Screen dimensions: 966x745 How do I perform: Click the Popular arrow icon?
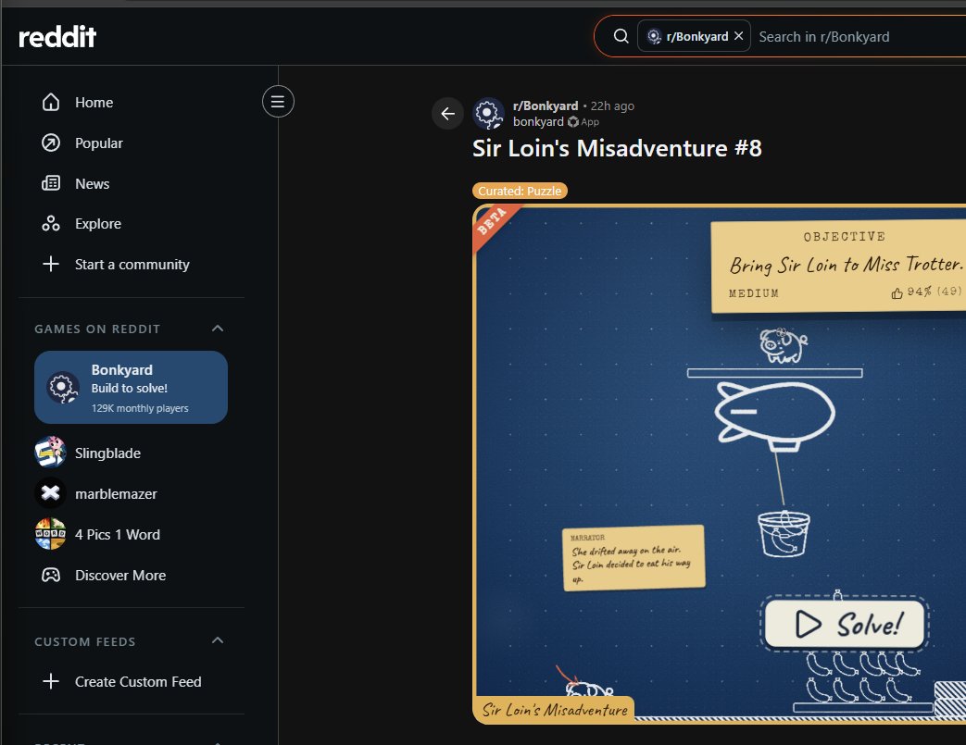(x=51, y=143)
